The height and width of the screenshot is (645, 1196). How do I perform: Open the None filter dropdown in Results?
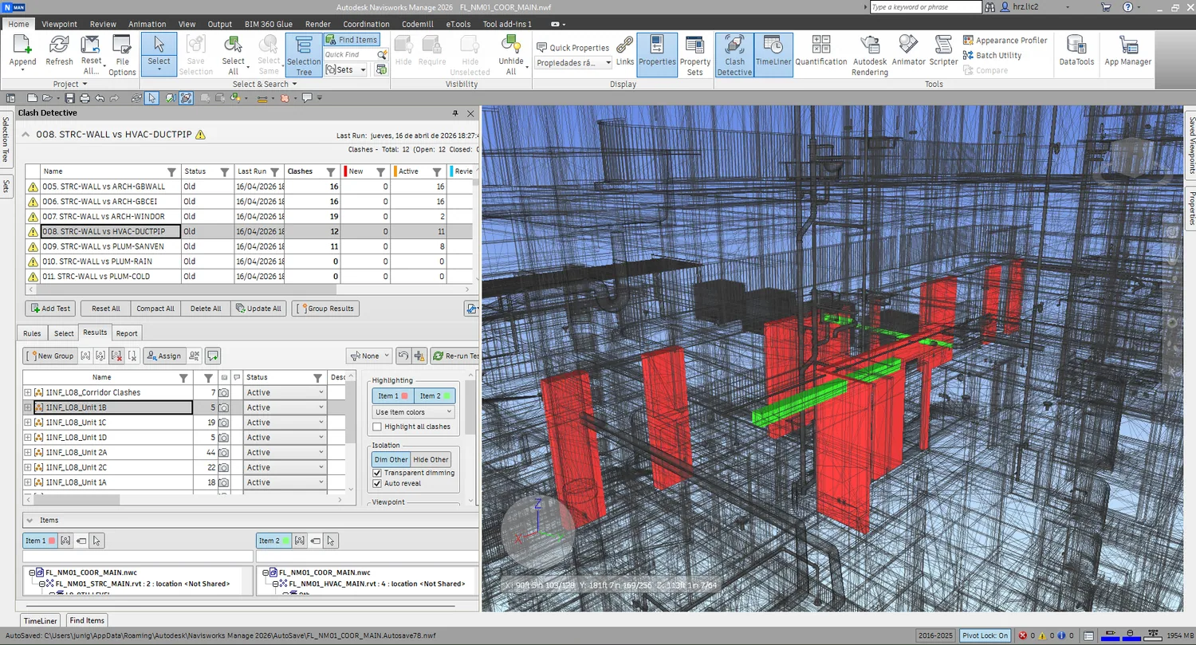click(x=369, y=356)
